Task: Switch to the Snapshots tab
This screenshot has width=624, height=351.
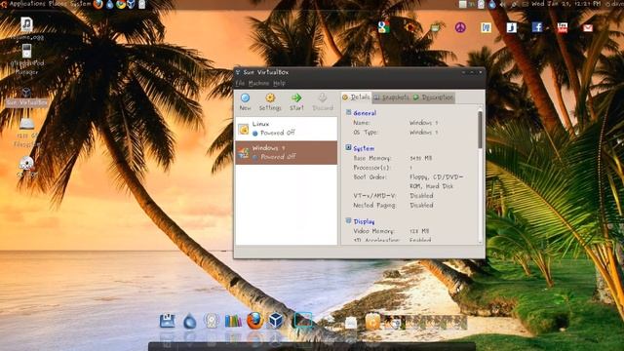Action: [x=391, y=97]
